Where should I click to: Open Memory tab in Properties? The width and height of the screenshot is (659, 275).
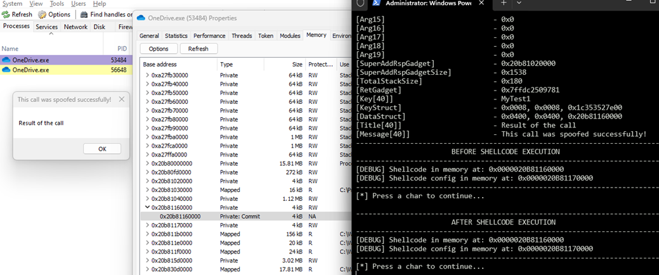[x=316, y=35]
